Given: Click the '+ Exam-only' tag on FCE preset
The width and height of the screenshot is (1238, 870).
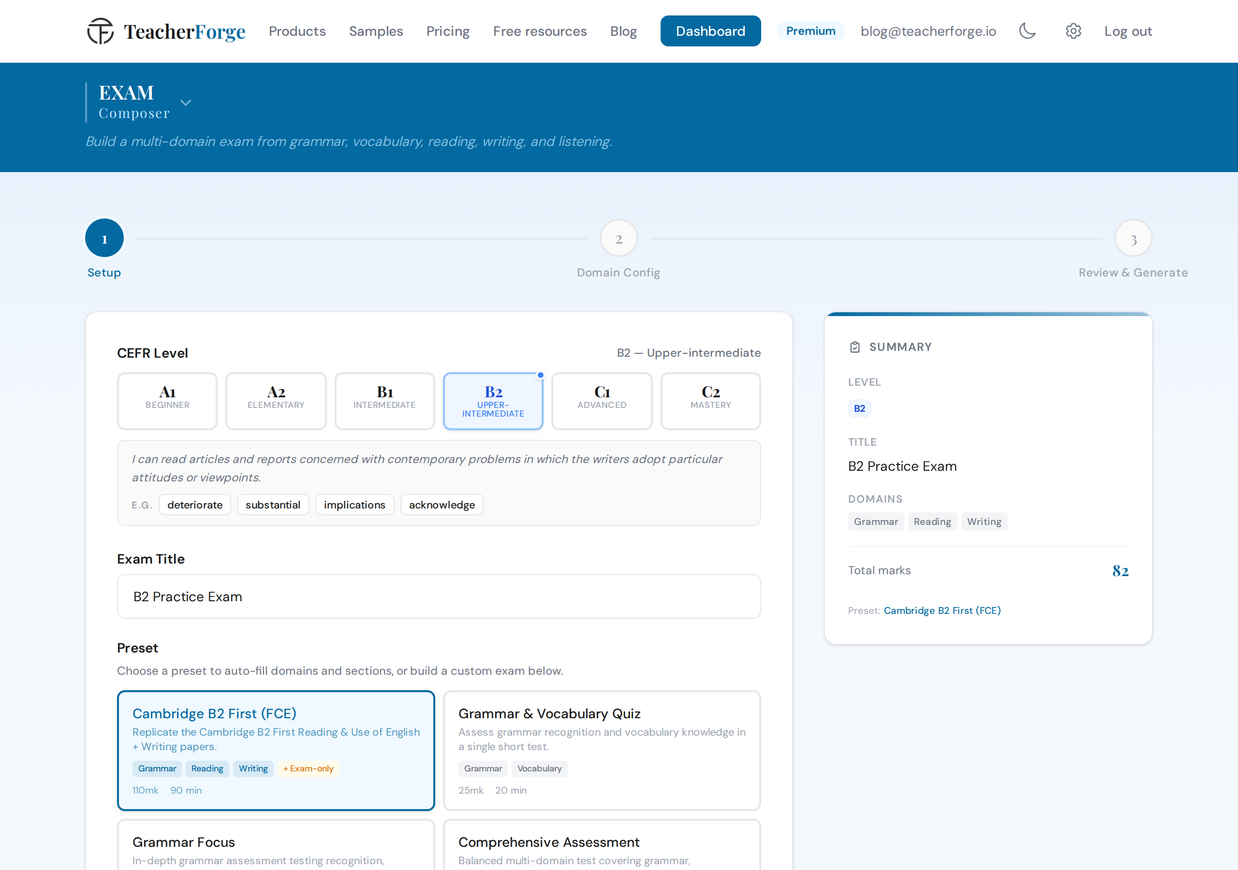Looking at the screenshot, I should tap(309, 768).
